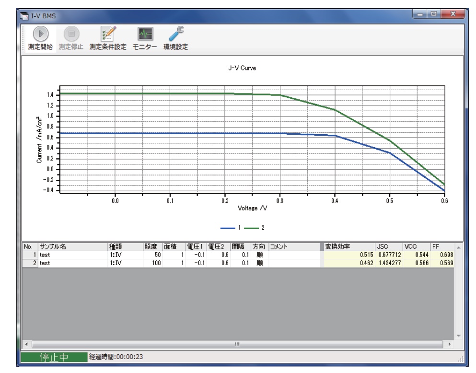
Task: Click the 電圧2 column header
Action: point(219,246)
